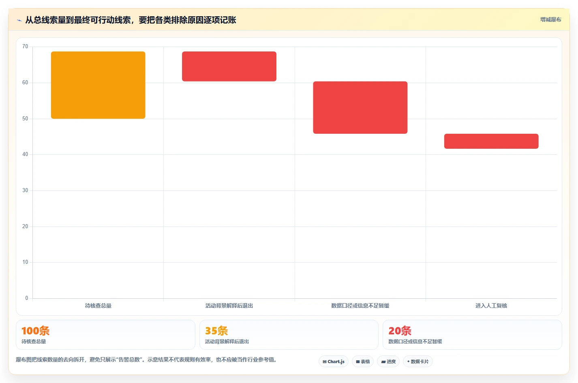Image resolution: width=578 pixels, height=383 pixels.
Task: Open the 35条 活动背景解释后退出 card
Action: tap(289, 335)
